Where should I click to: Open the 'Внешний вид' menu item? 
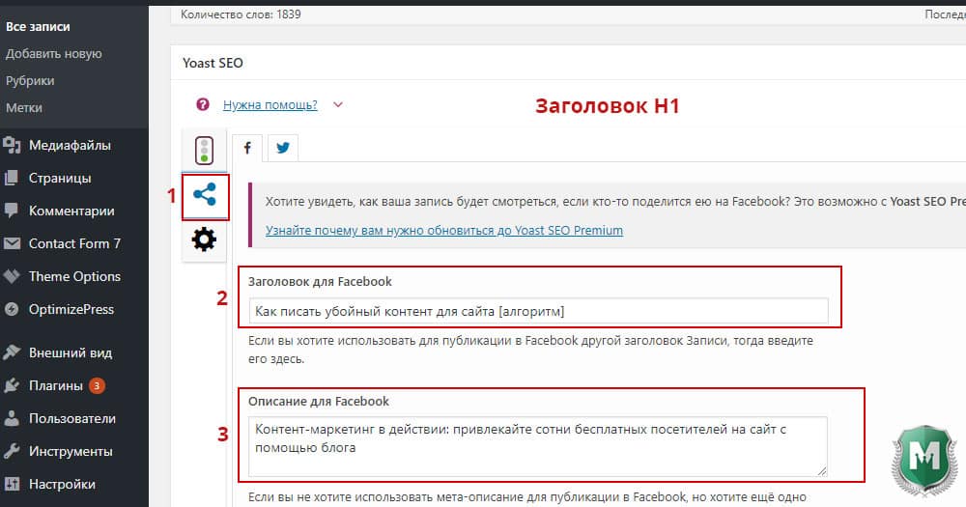point(71,353)
